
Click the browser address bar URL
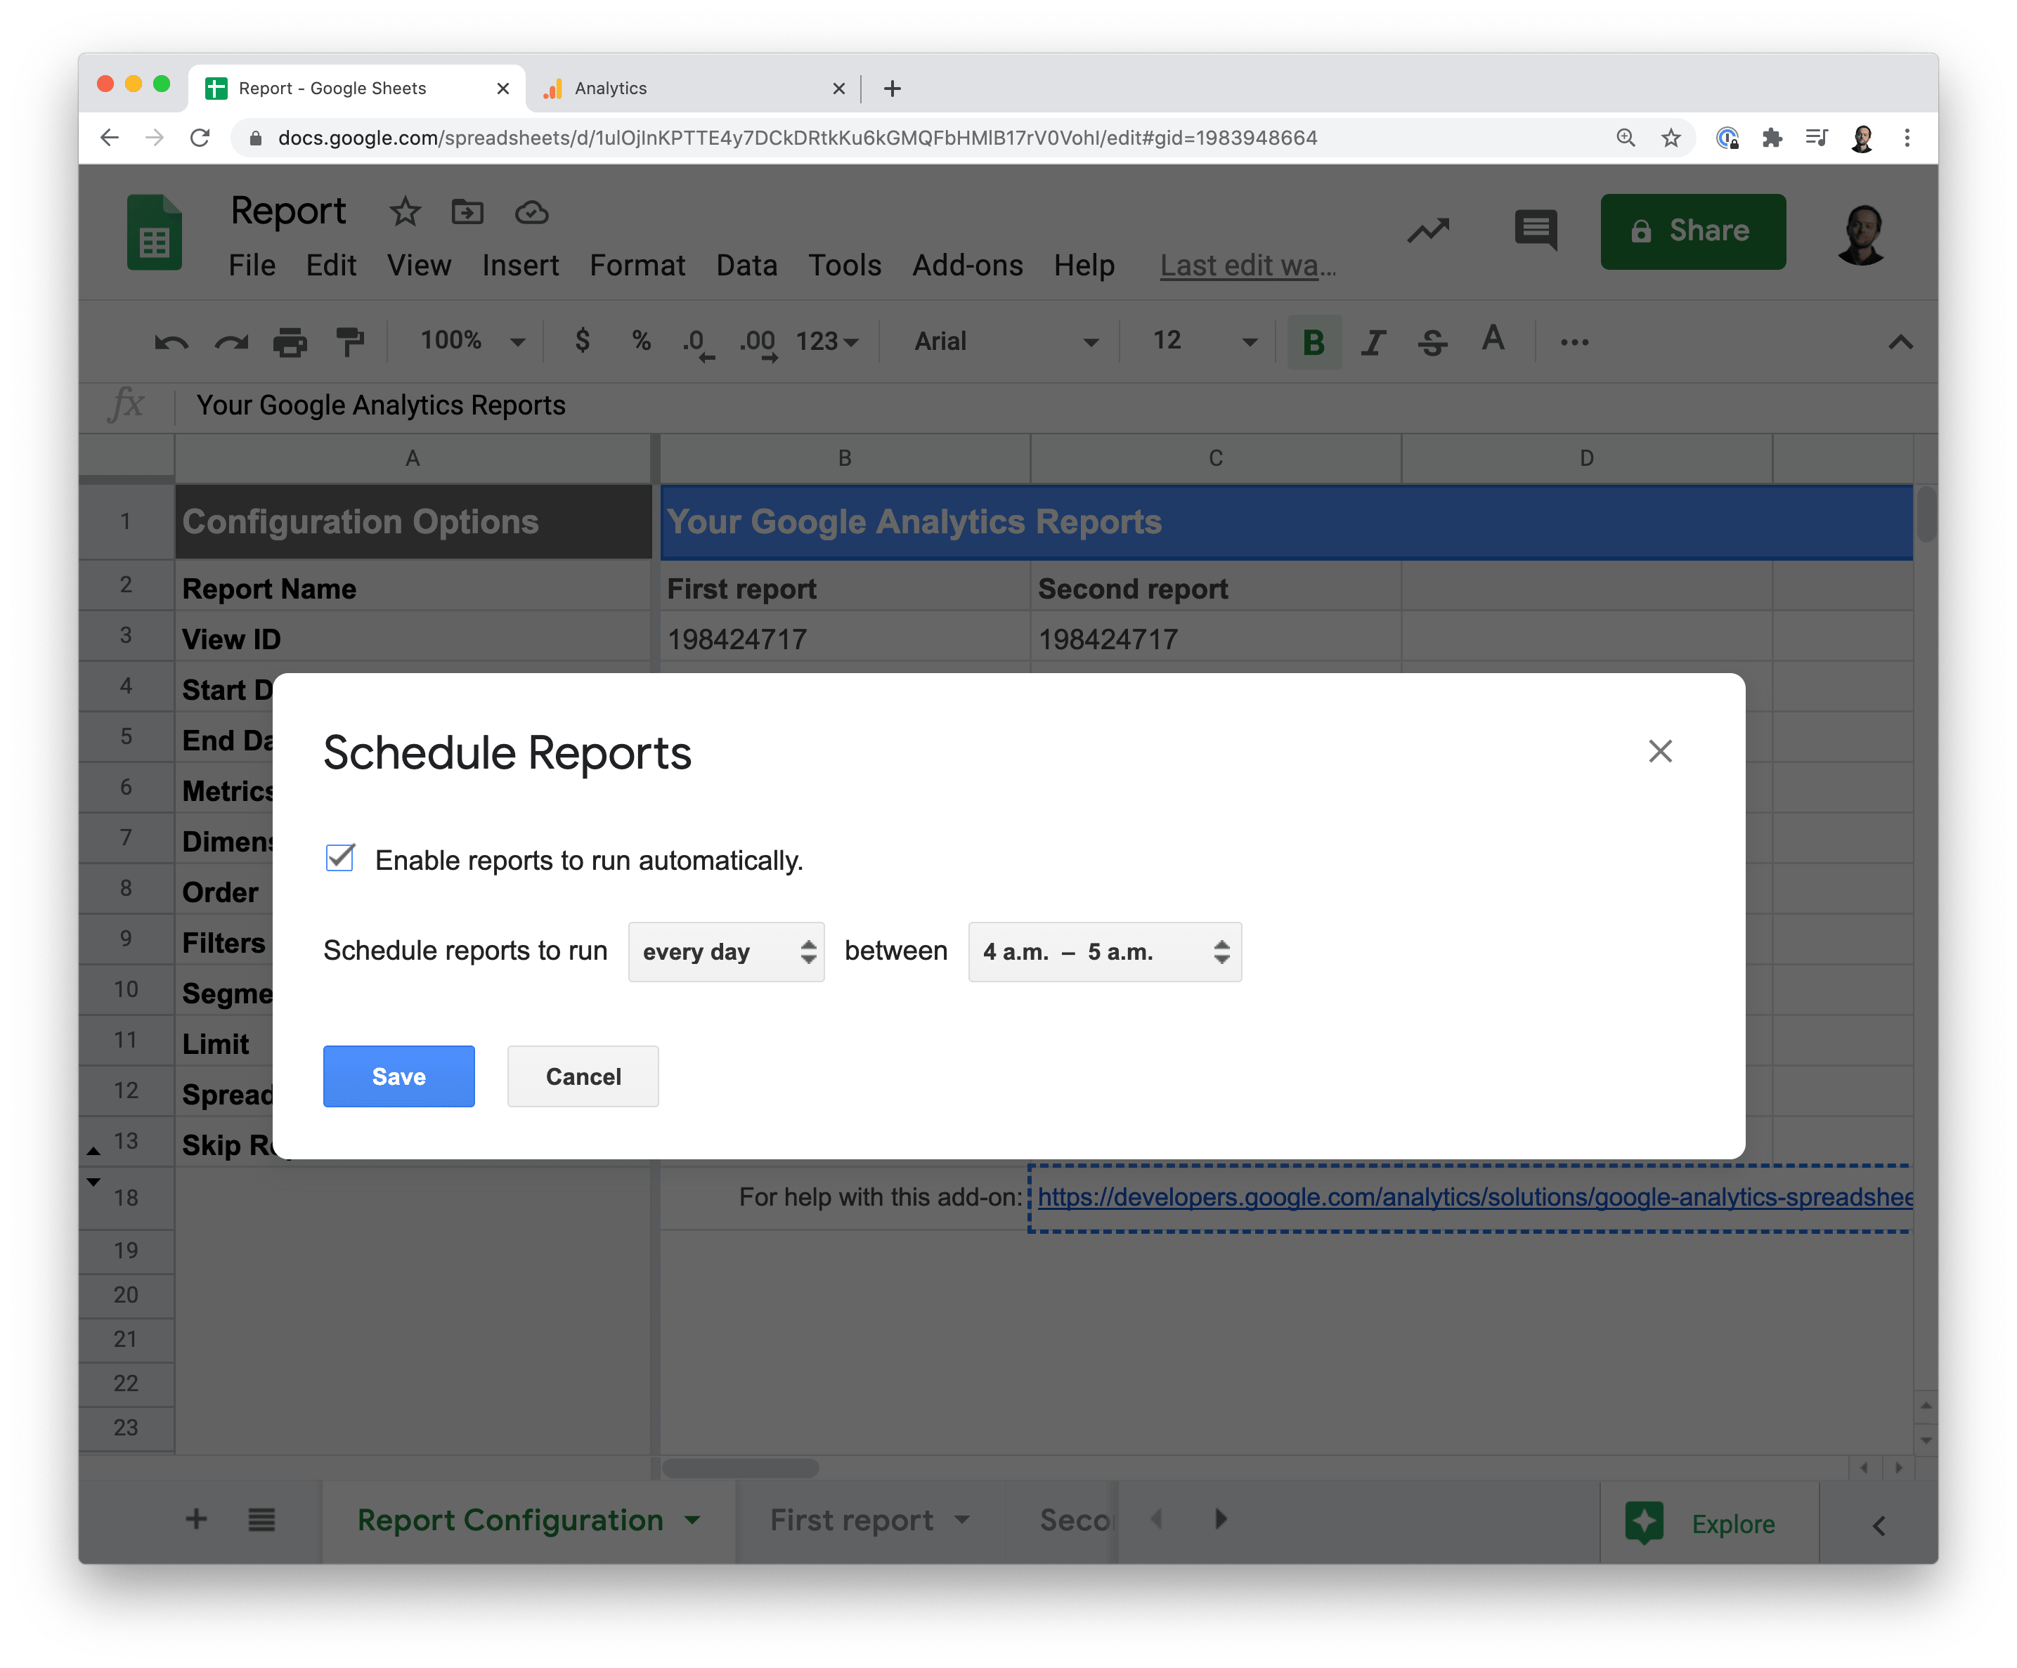point(797,137)
